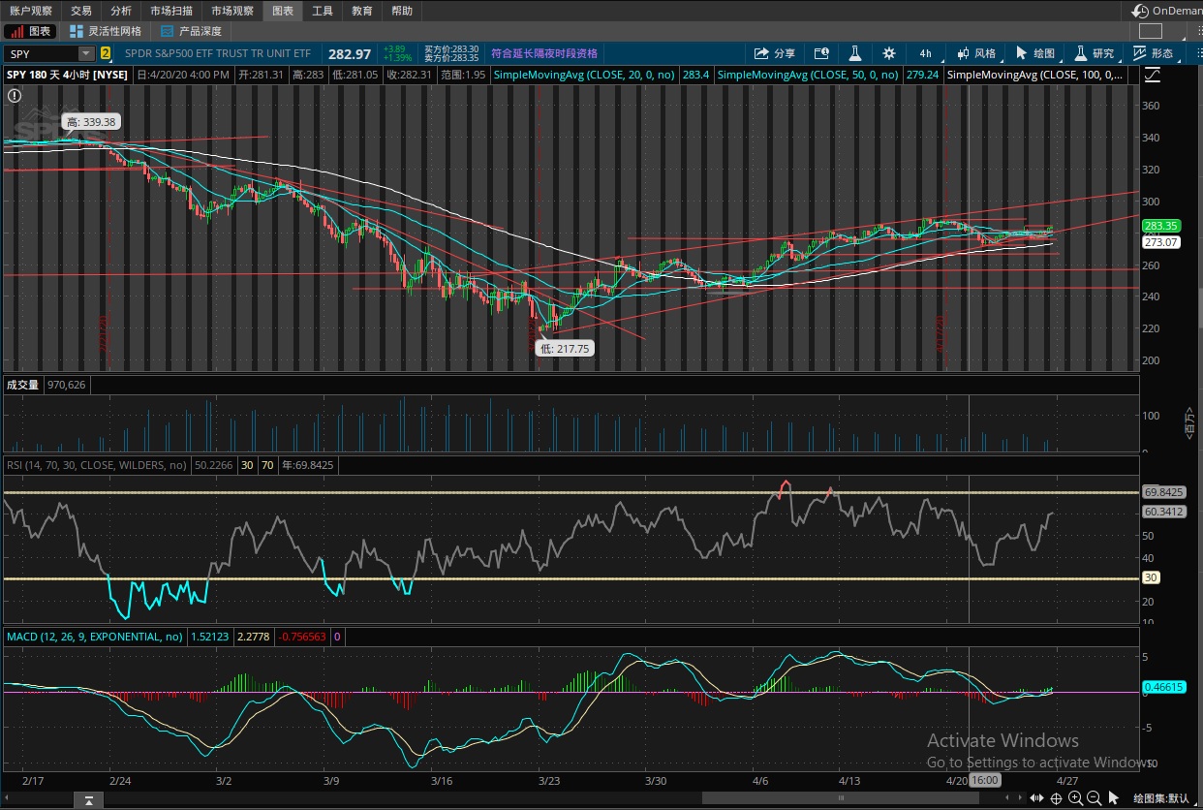Open the 研究 (Studies) menu
The width and height of the screenshot is (1203, 810).
(1095, 54)
